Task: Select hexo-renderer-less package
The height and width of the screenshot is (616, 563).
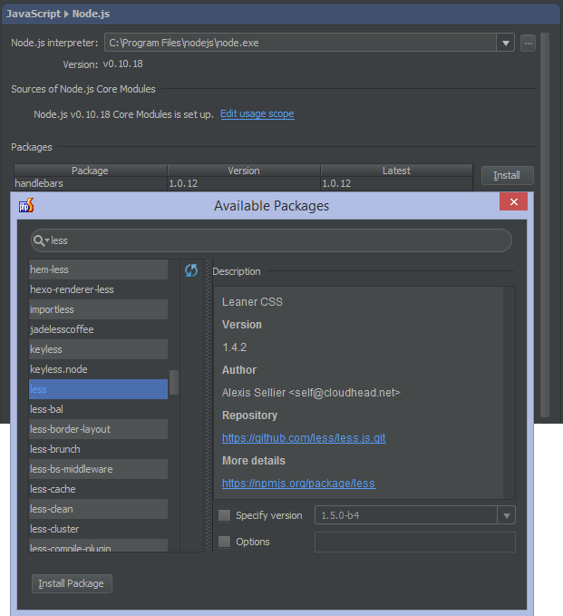Action: pyautogui.click(x=98, y=289)
